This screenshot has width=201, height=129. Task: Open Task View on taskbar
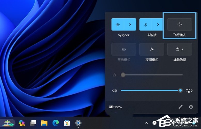(x=33, y=123)
